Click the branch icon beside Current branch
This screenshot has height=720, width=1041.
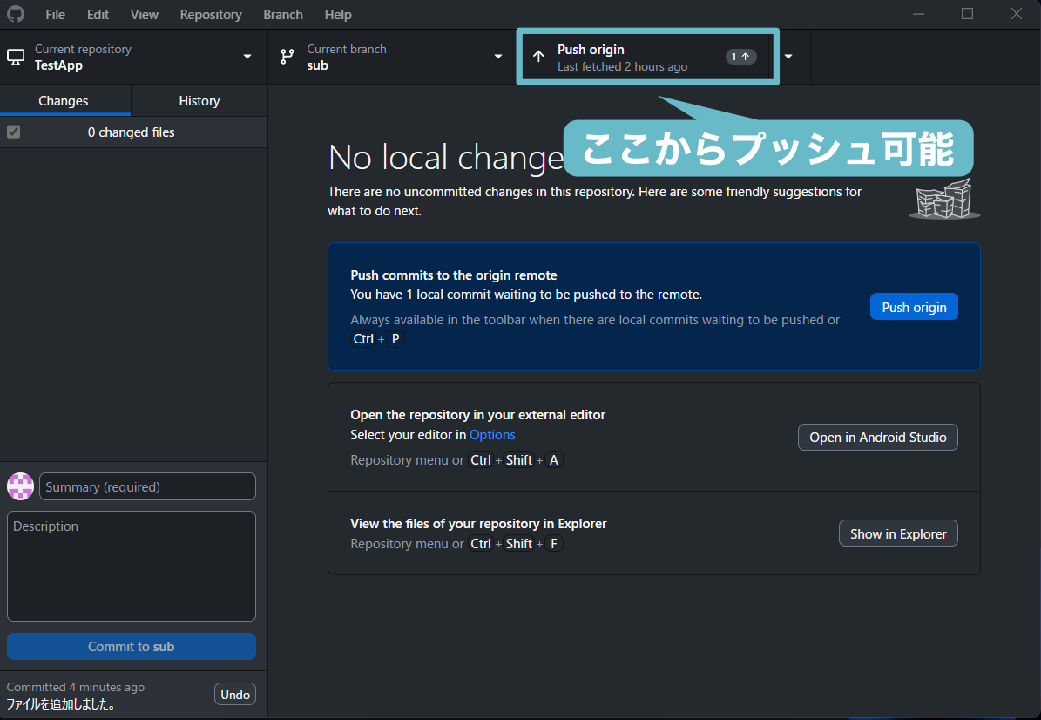click(287, 58)
